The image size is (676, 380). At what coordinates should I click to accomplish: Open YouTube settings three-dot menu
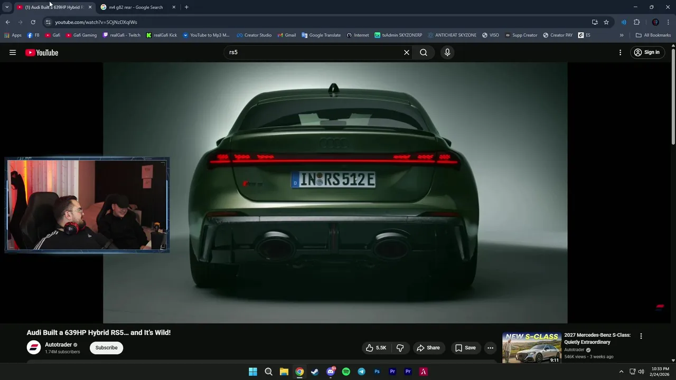[621, 52]
